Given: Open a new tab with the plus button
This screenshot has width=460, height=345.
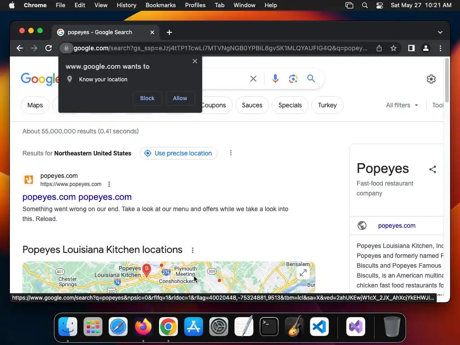Looking at the screenshot, I should pyautogui.click(x=169, y=32).
